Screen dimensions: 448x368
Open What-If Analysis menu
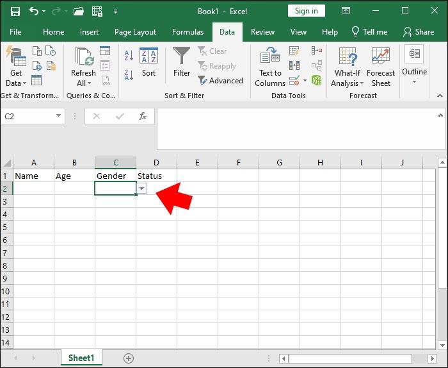347,67
